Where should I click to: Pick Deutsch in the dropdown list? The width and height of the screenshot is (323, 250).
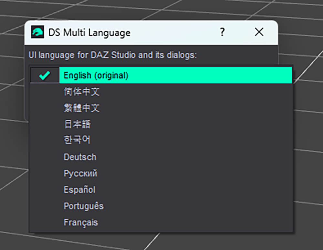point(161,157)
